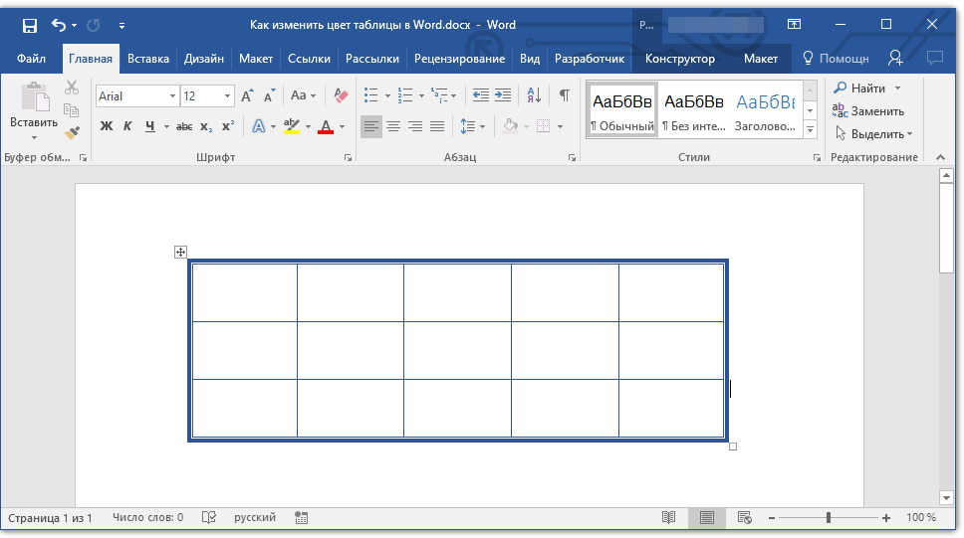The height and width of the screenshot is (538, 964).
Task: Click the русский language indicator
Action: tap(255, 518)
